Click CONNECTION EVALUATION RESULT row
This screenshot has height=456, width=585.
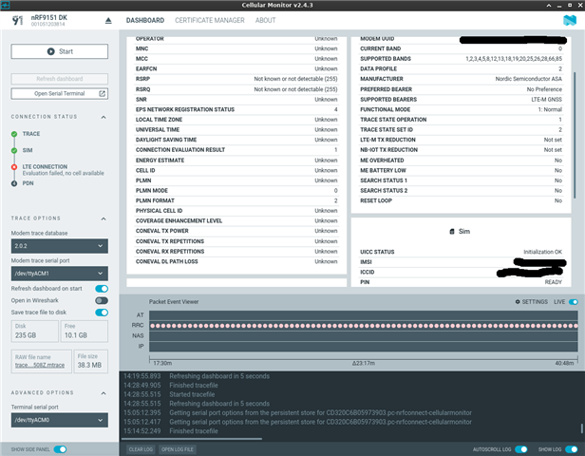236,150
